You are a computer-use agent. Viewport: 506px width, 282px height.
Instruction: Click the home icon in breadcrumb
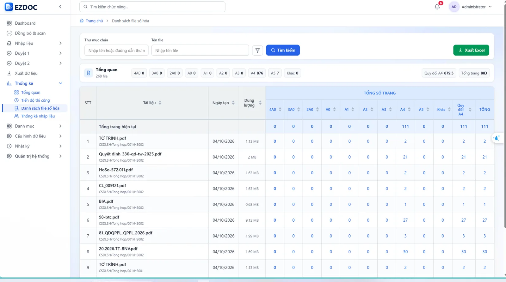pyautogui.click(x=82, y=21)
